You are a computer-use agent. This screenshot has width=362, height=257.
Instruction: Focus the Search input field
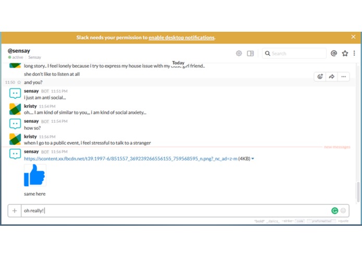pyautogui.click(x=294, y=54)
